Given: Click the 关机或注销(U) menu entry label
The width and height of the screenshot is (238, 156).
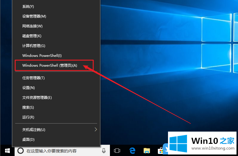Looking at the screenshot, I should pos(34,130).
